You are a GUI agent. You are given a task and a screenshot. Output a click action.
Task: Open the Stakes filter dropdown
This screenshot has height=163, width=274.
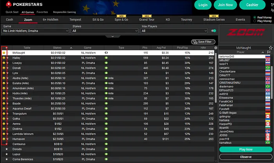click(105, 31)
